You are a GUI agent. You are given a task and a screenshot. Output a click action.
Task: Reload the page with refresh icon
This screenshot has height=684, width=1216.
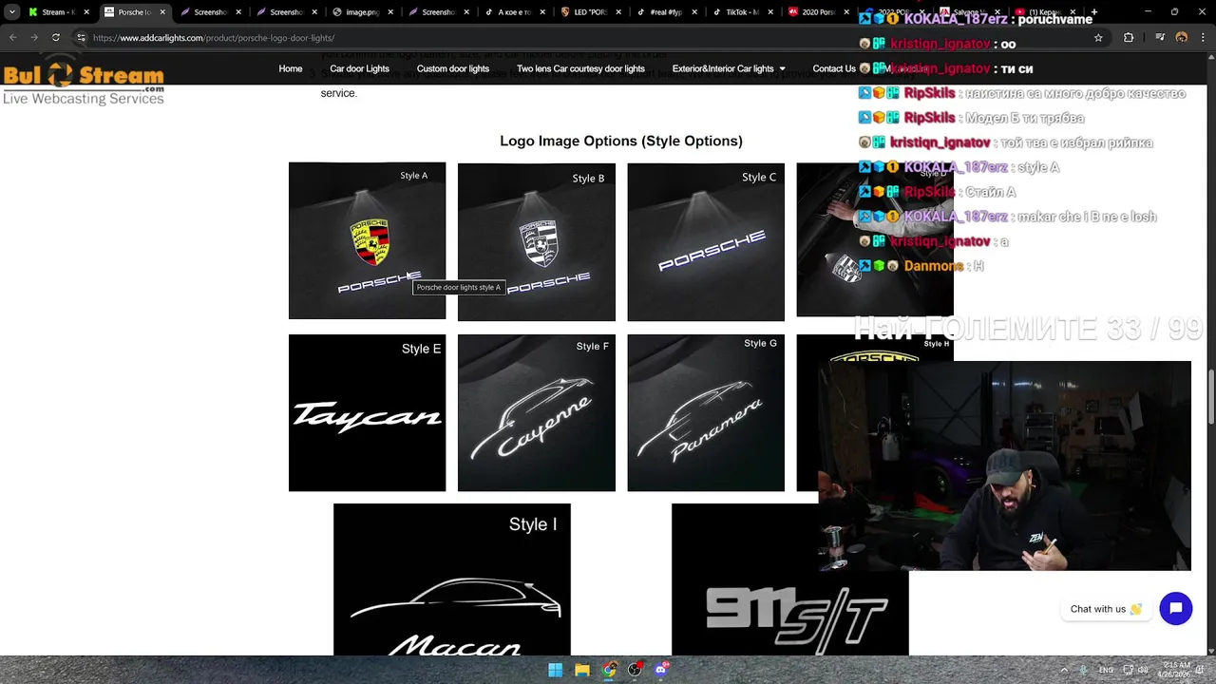tap(56, 38)
